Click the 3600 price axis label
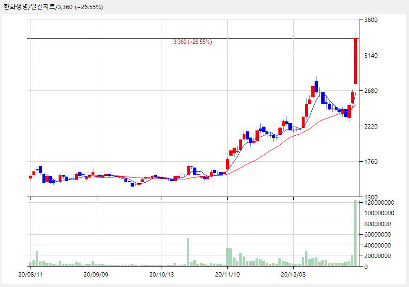Viewport: 409px width, 287px height. [x=371, y=20]
